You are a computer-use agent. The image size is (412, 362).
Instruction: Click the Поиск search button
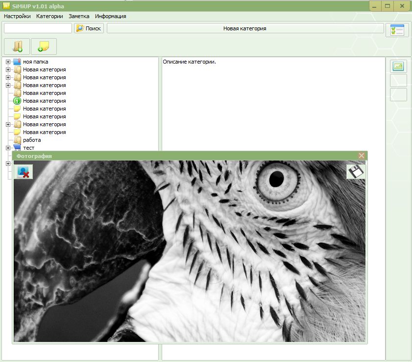[x=89, y=28]
